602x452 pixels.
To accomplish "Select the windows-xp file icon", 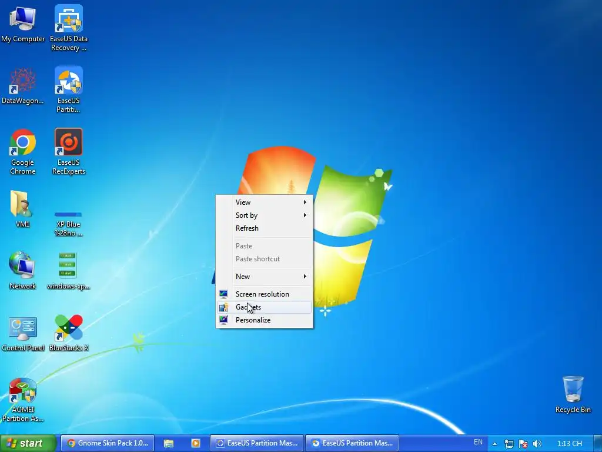I will 68,271.
